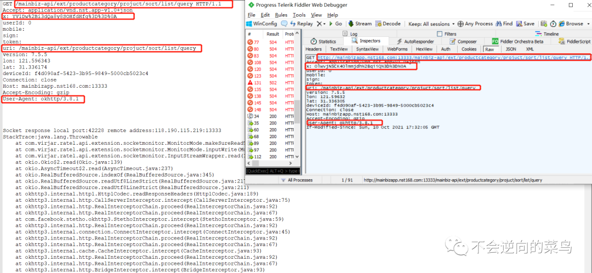
Task: Open the Rules menu
Action: pos(281,15)
